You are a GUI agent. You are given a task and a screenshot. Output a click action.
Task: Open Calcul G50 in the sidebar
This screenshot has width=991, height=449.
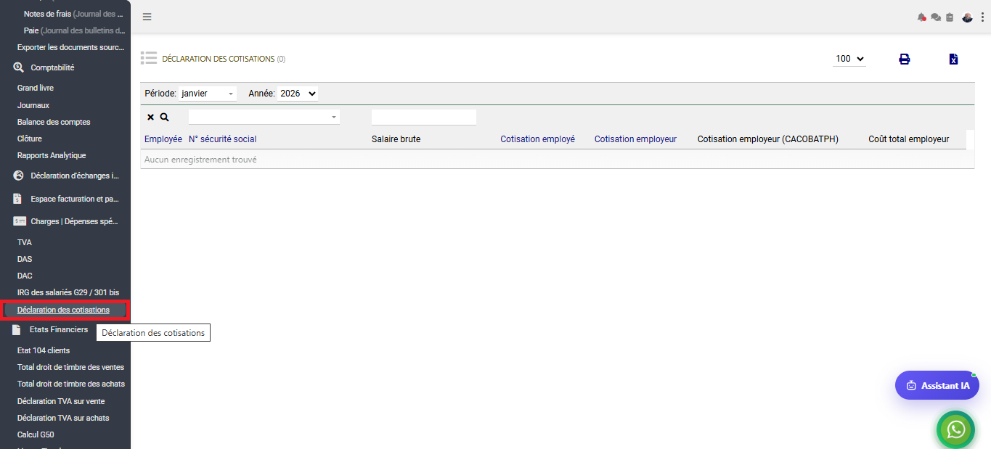click(36, 434)
